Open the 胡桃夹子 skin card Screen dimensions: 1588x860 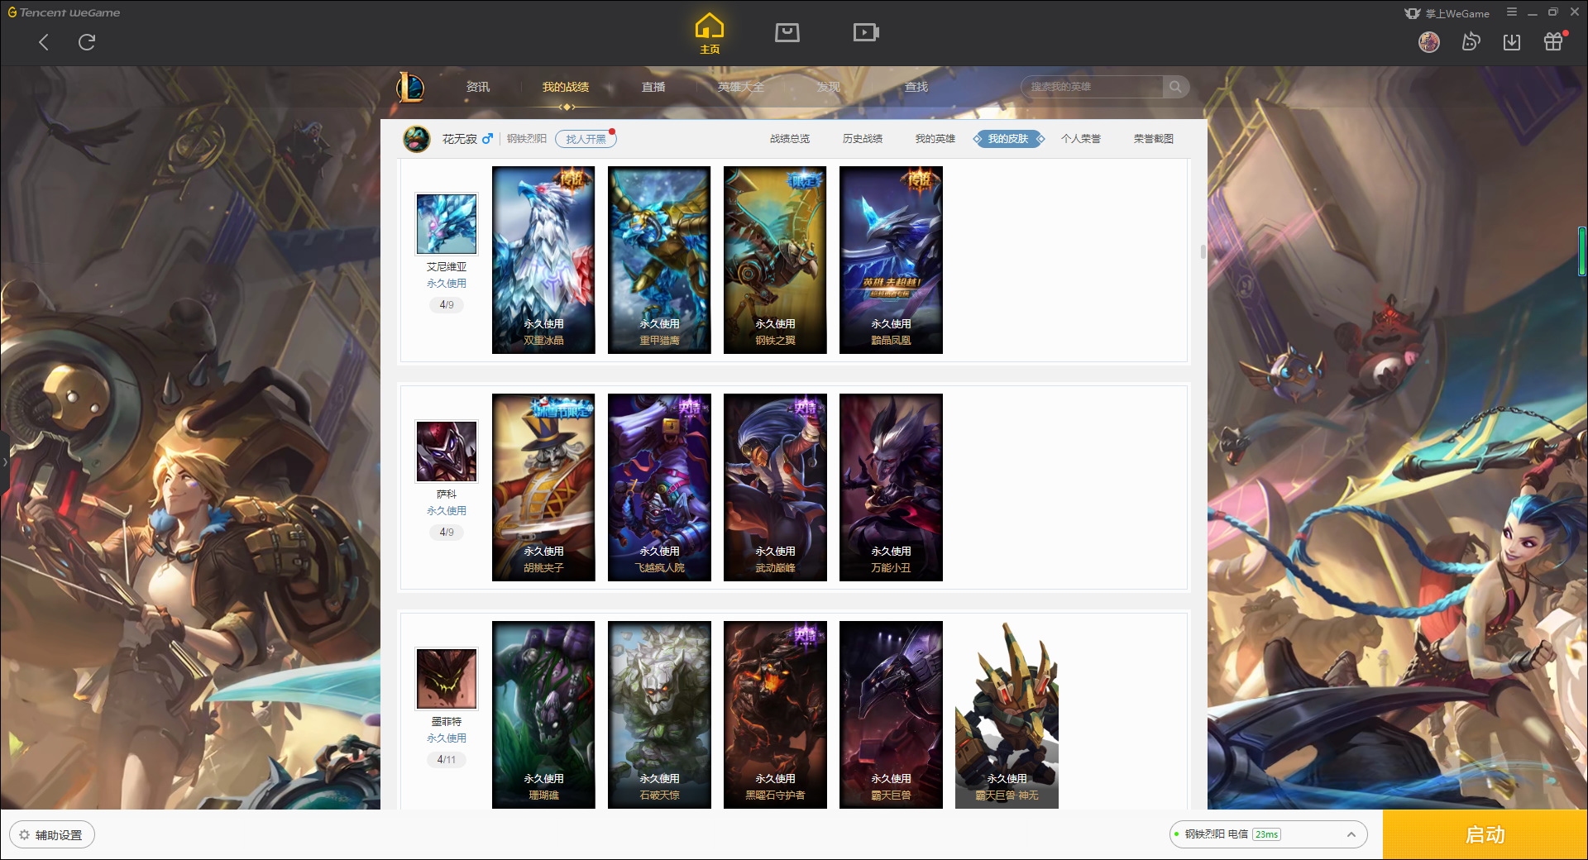[x=543, y=487]
